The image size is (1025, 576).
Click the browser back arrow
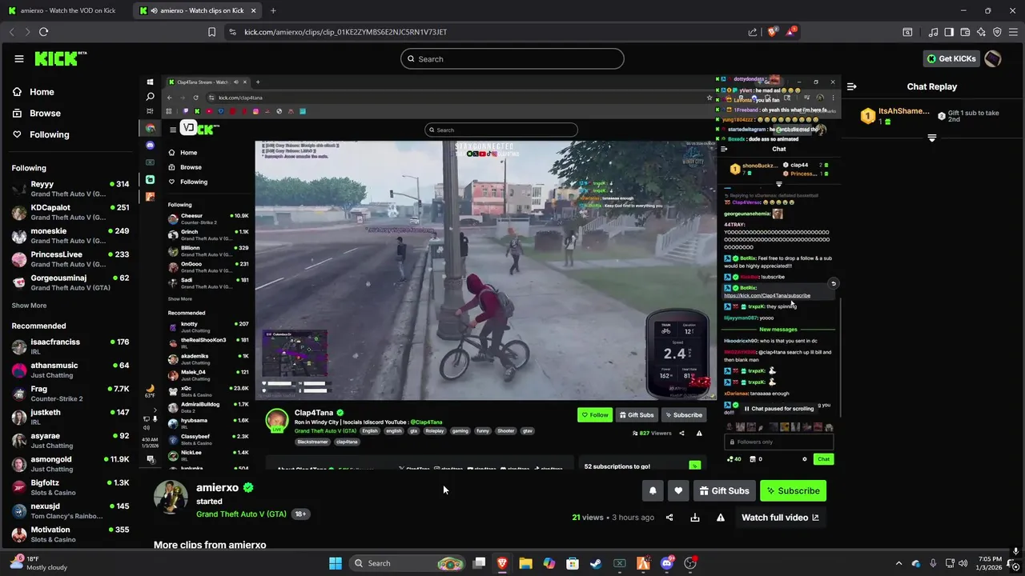11,32
